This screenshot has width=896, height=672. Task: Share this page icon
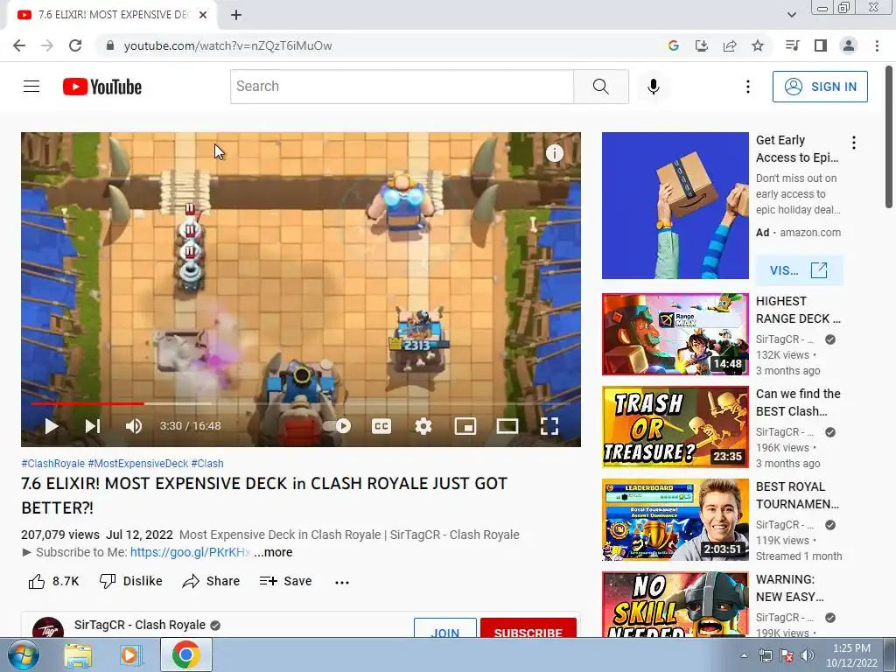tap(729, 45)
